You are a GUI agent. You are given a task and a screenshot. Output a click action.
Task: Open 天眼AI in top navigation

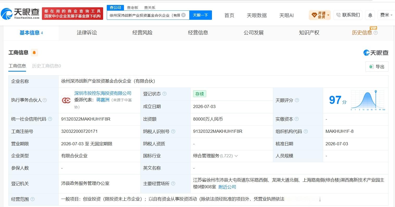[x=286, y=15]
